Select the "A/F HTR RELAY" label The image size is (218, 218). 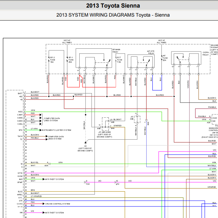[151, 52]
